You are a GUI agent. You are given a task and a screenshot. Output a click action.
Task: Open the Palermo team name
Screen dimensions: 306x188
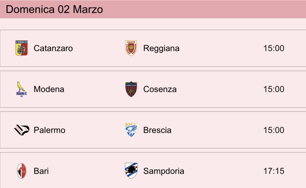click(x=49, y=130)
